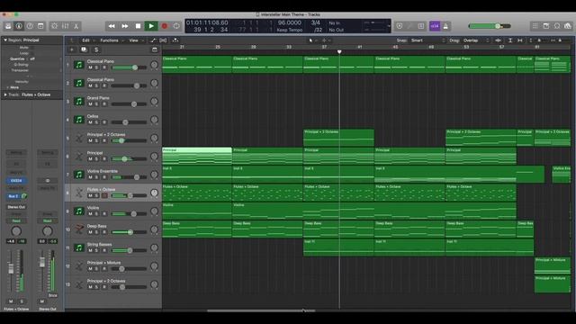Open the Drag Overlap dropdown
The height and width of the screenshot is (324, 576).
click(476, 40)
